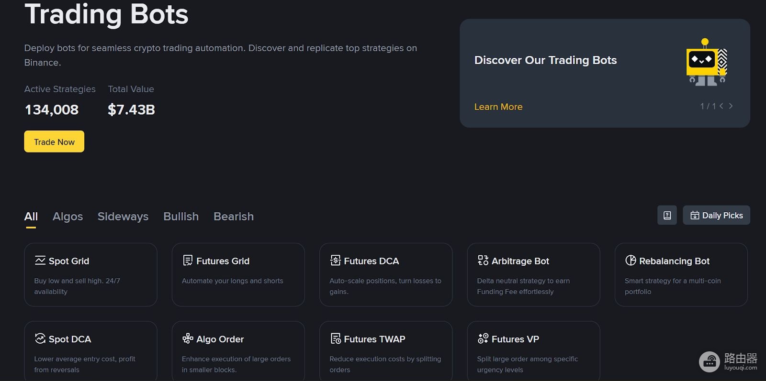
Task: Click 'Deploy bots for seamless crypto' intro text
Action: click(221, 55)
